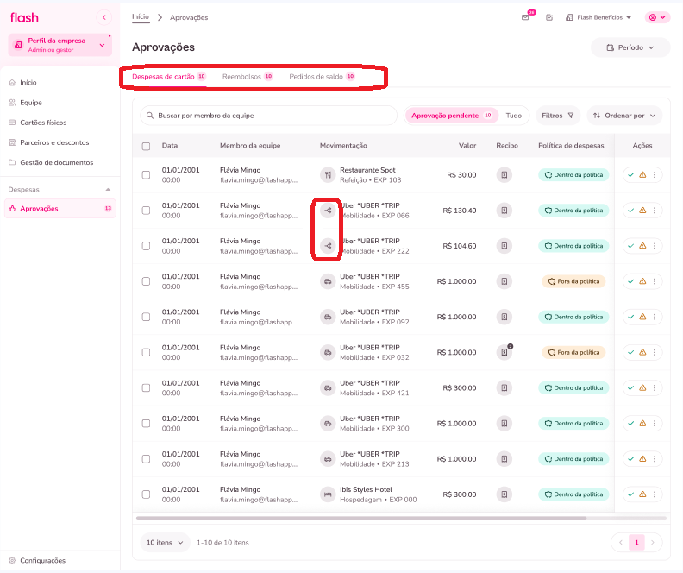Open receipt icon with badge for EXP 032
Viewport: 683px width, 573px height.
coord(504,352)
